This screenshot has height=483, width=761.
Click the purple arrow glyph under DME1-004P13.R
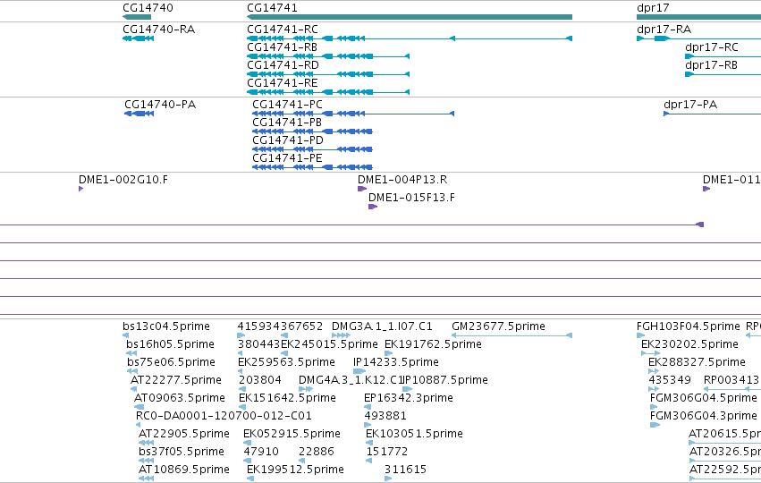tap(362, 189)
